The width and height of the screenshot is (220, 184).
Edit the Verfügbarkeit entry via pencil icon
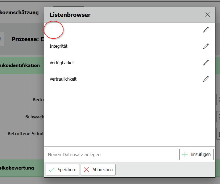[206, 63]
